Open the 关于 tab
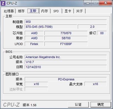 click(x=79, y=11)
